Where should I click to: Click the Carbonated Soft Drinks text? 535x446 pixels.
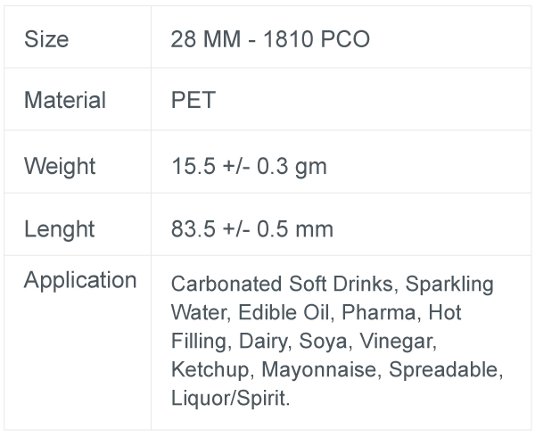(x=282, y=284)
